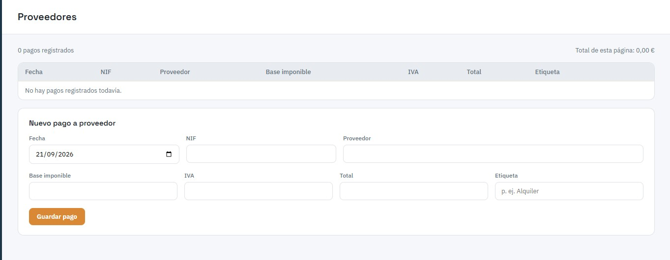The image size is (670, 260).
Task: Click the 'Nuevo pago a proveedor' heading
Action: [72, 123]
